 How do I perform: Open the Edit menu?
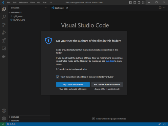point(14,2)
